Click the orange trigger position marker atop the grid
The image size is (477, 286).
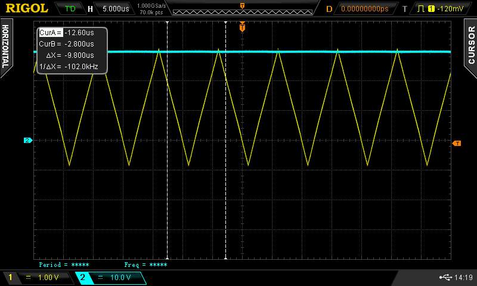coord(242,27)
